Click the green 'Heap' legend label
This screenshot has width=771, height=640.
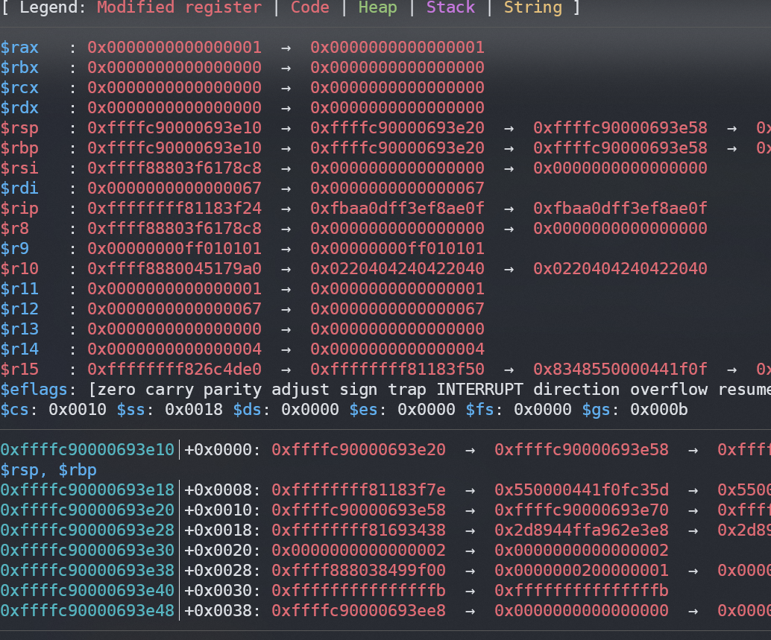(377, 8)
